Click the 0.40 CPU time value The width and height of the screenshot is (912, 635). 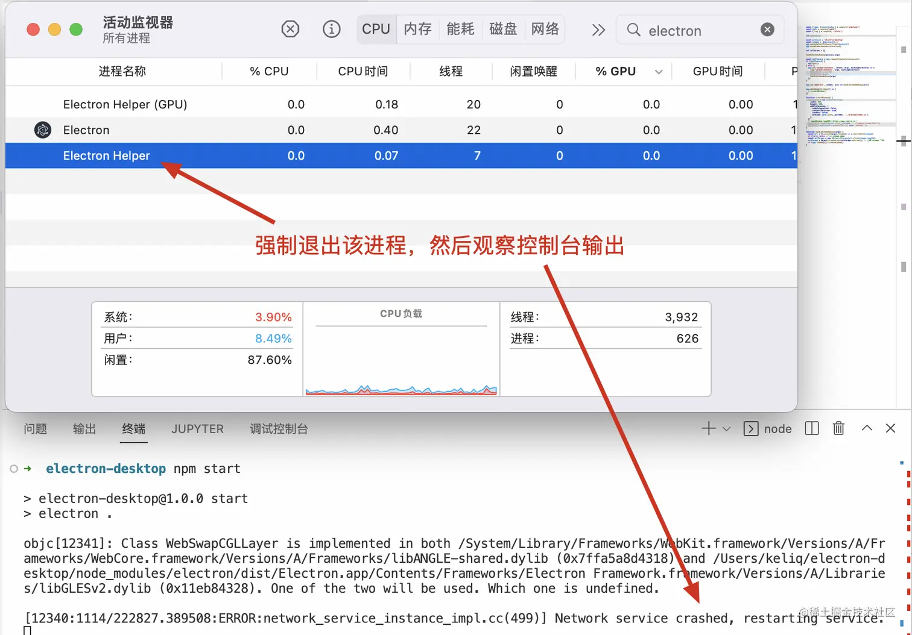[x=386, y=130]
